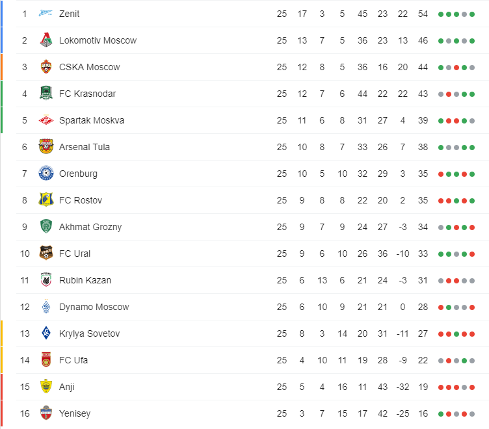Click the FC Krasnodar crest icon
This screenshot has width=489, height=429.
[46, 93]
